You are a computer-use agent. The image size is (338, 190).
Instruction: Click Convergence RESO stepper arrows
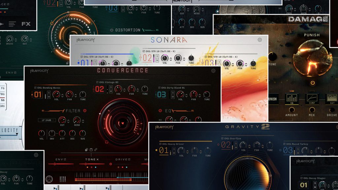point(83,121)
